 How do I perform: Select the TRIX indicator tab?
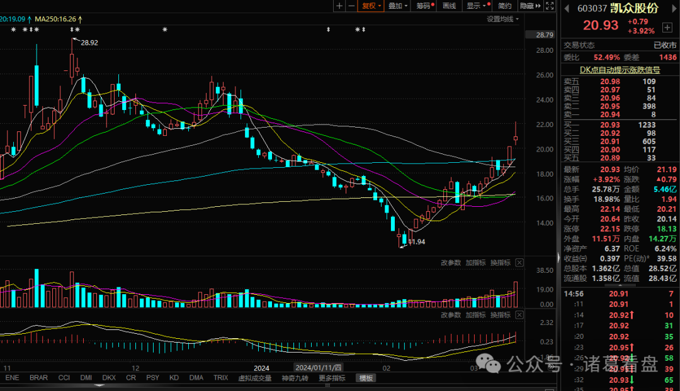(221, 378)
